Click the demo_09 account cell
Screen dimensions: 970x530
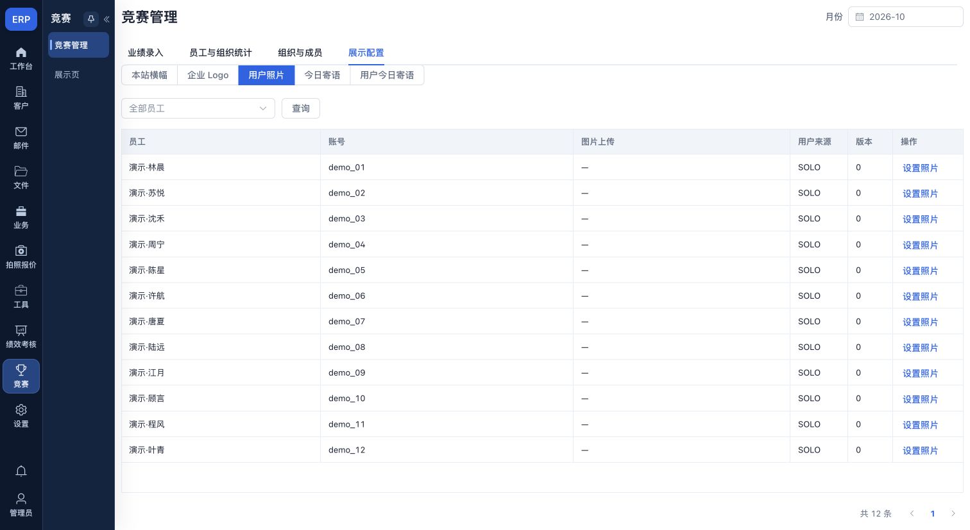click(x=447, y=372)
